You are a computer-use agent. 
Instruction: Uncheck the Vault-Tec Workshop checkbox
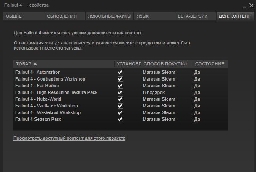(120, 106)
